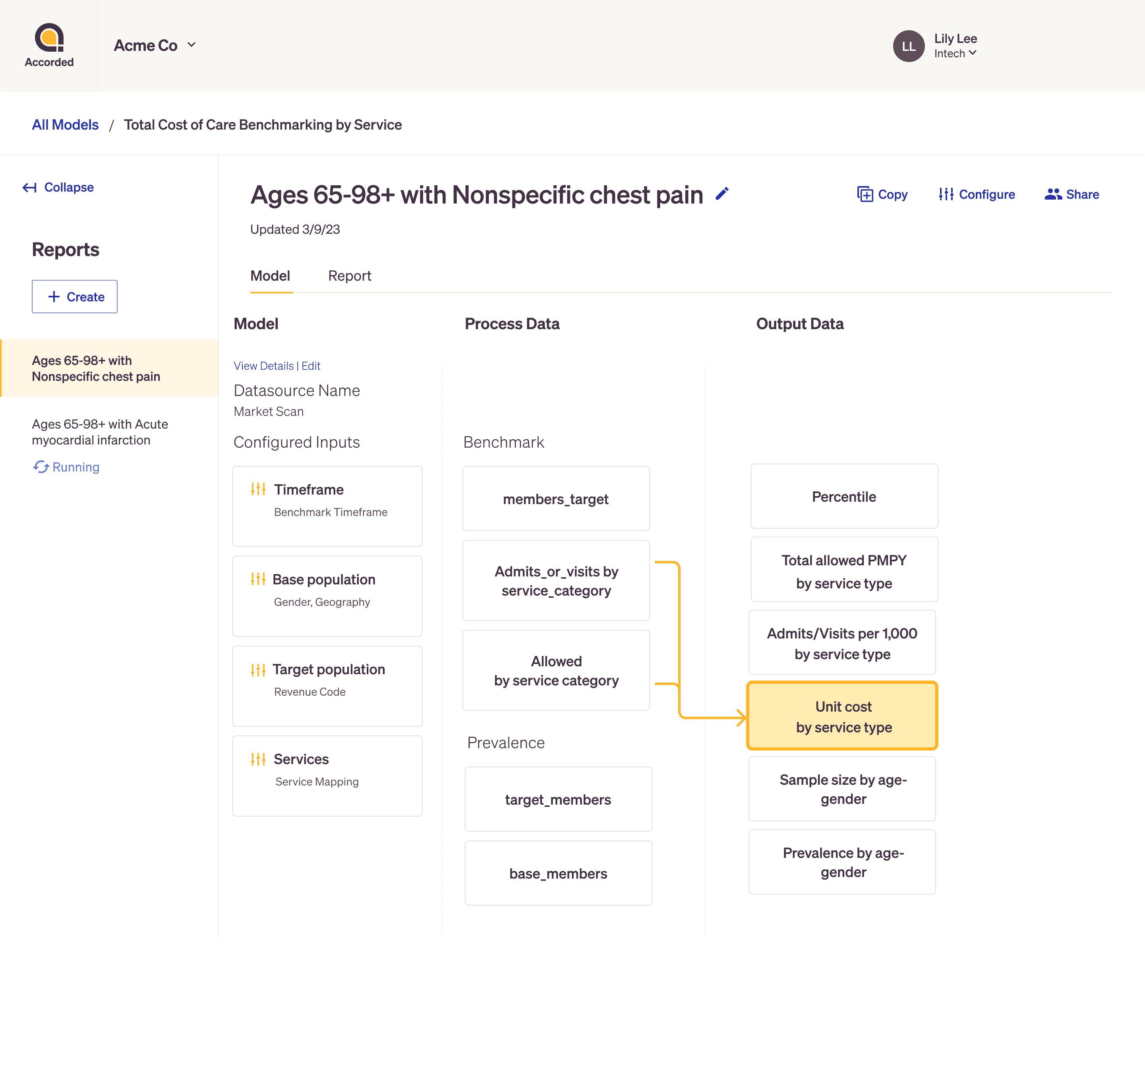Select Sample size by age-gender output

click(x=842, y=789)
